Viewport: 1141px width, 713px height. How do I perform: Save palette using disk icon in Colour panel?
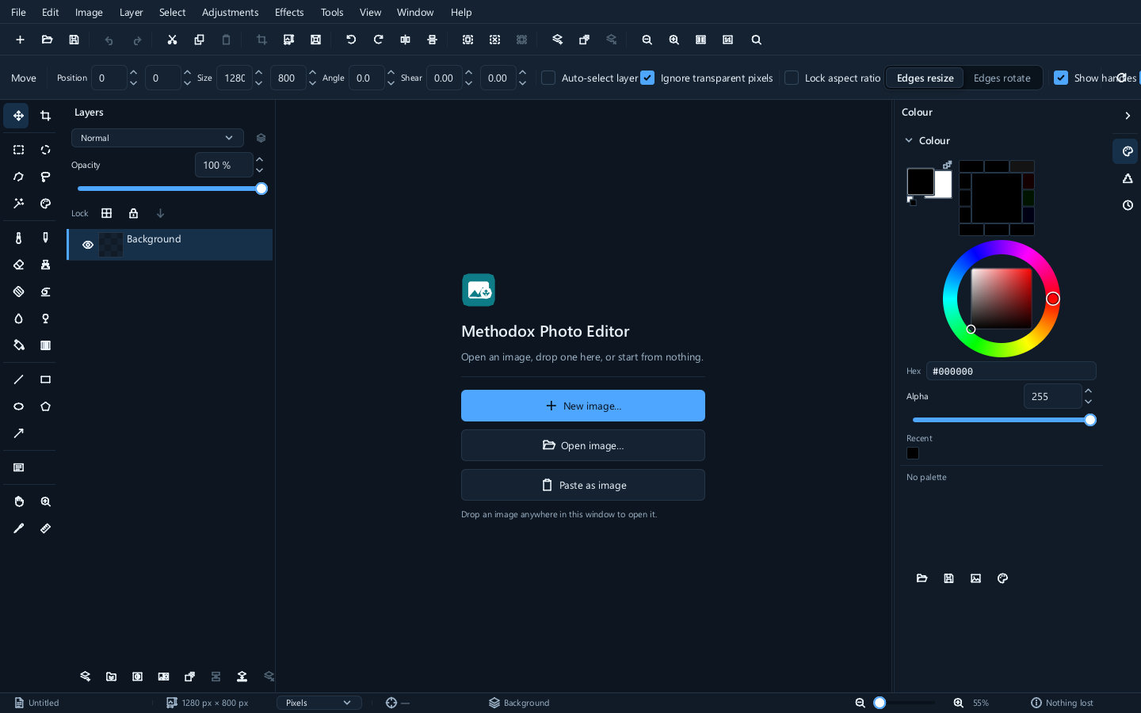[x=948, y=578]
